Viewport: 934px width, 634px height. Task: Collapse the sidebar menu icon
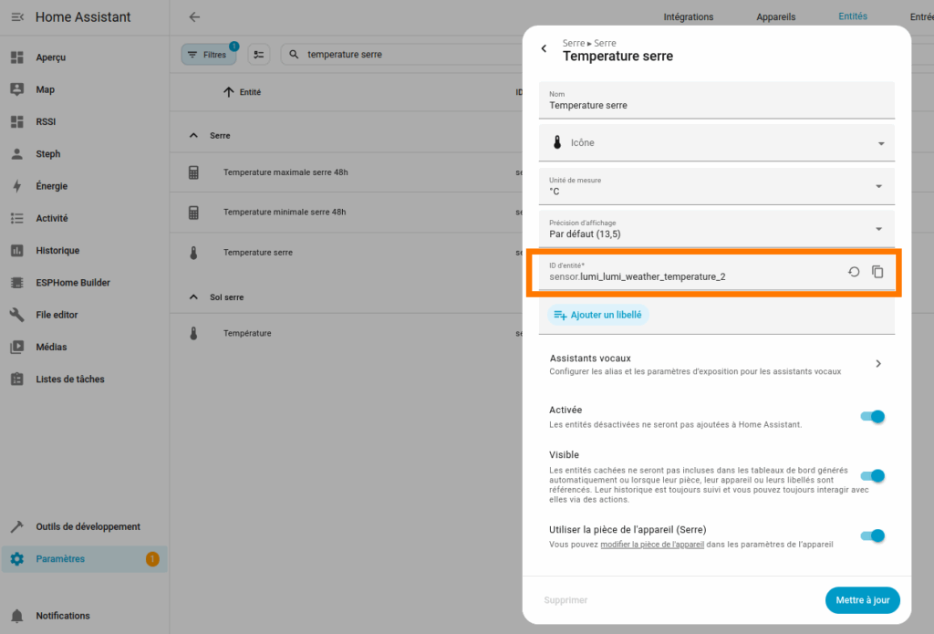pos(16,17)
